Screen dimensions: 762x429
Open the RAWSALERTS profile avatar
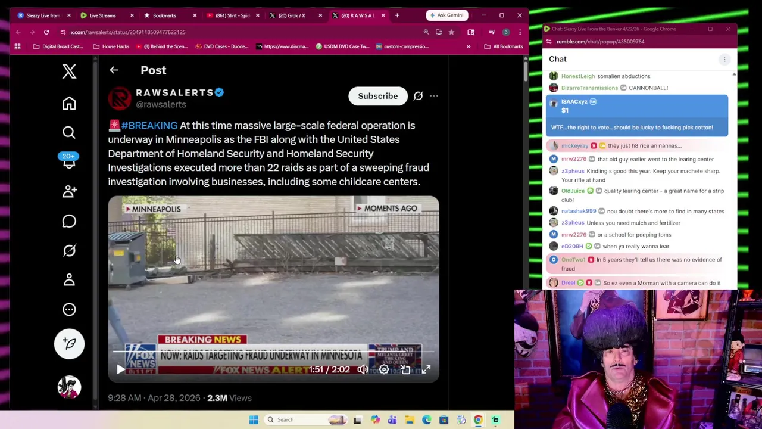click(119, 98)
